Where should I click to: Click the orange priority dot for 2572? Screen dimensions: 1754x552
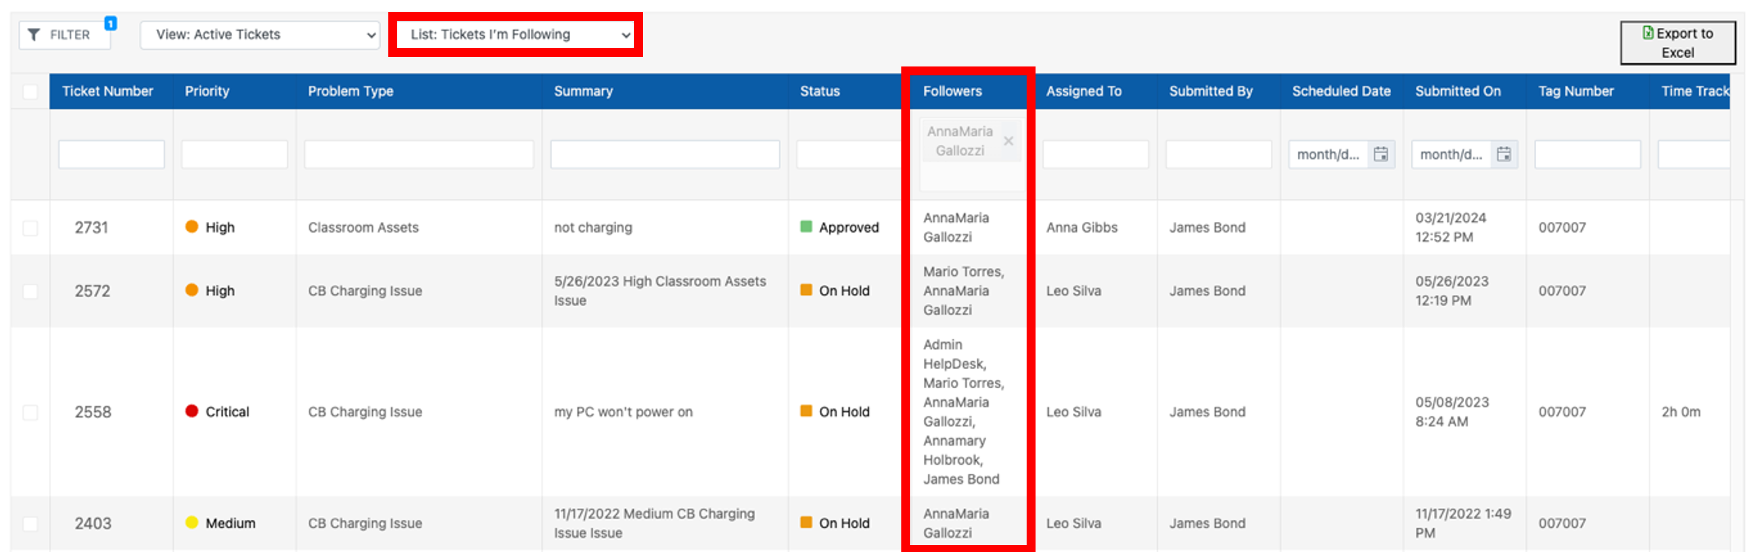192,290
